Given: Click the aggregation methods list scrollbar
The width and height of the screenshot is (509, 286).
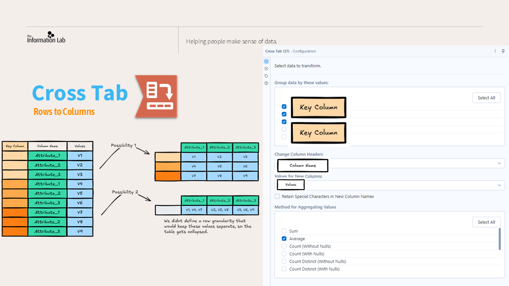Looking at the screenshot, I should [x=499, y=239].
